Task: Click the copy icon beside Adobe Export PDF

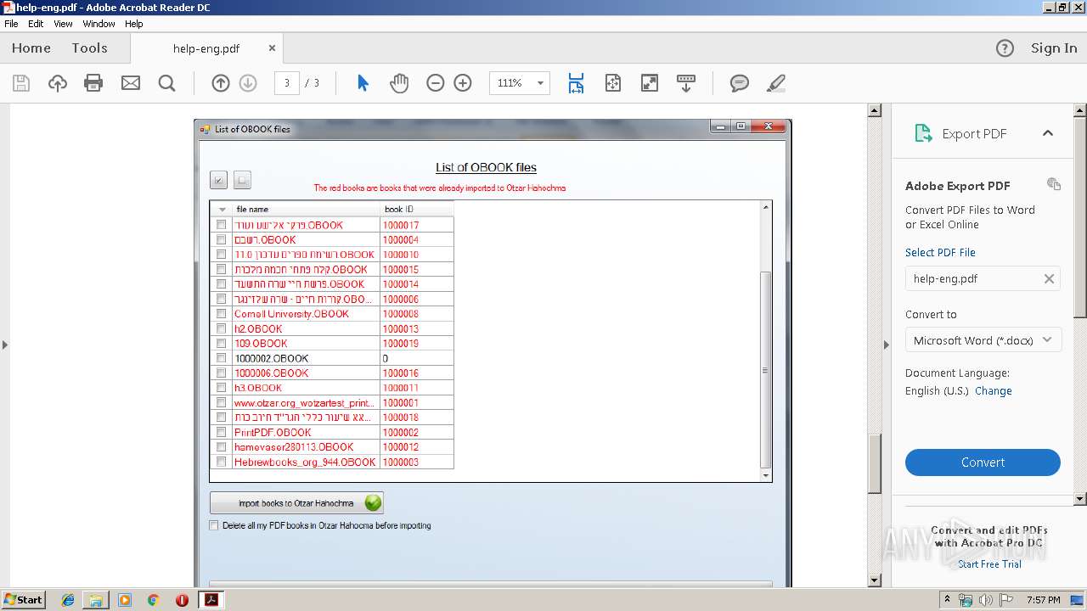Action: 1054,184
